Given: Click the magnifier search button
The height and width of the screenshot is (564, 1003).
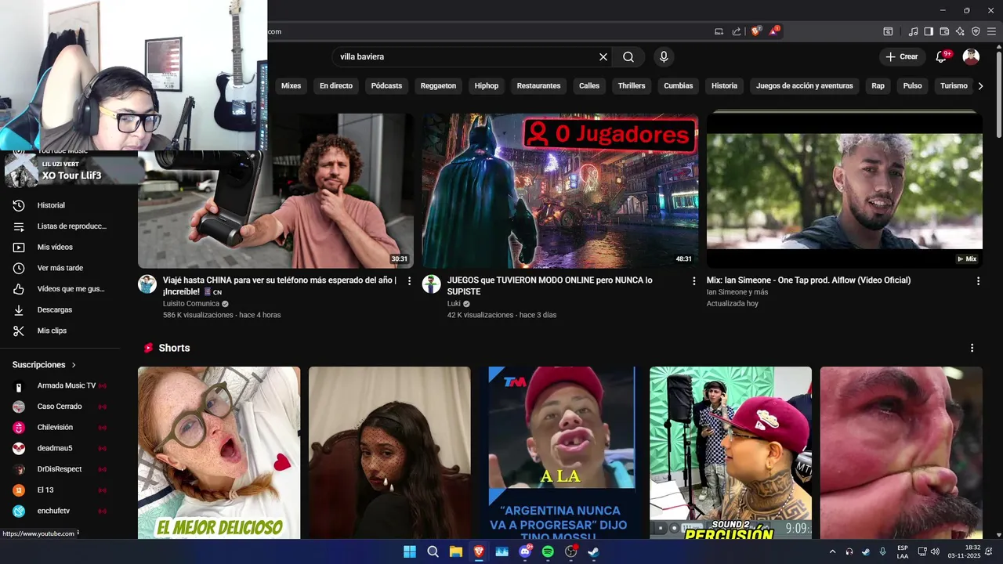Looking at the screenshot, I should tap(628, 56).
